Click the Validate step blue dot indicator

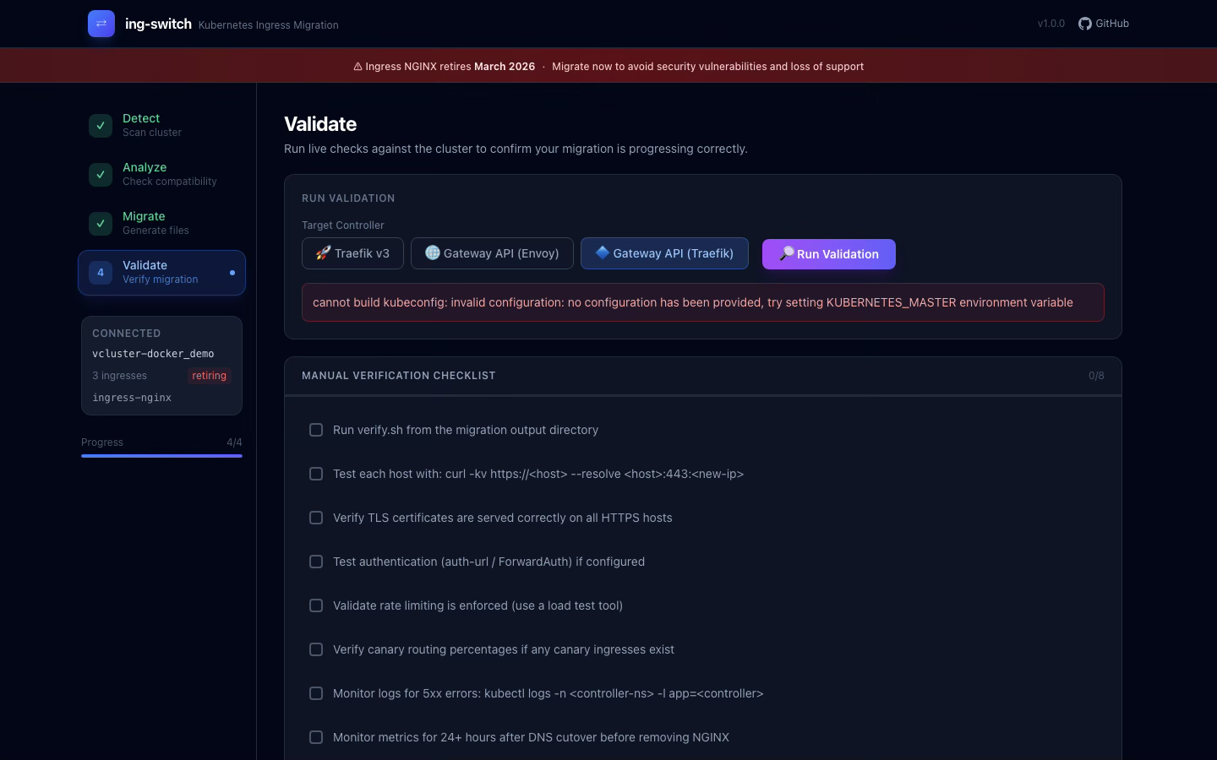pos(232,273)
